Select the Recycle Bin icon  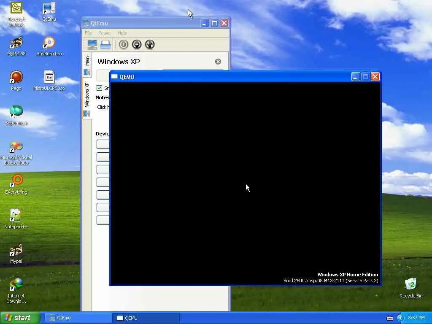(x=411, y=288)
